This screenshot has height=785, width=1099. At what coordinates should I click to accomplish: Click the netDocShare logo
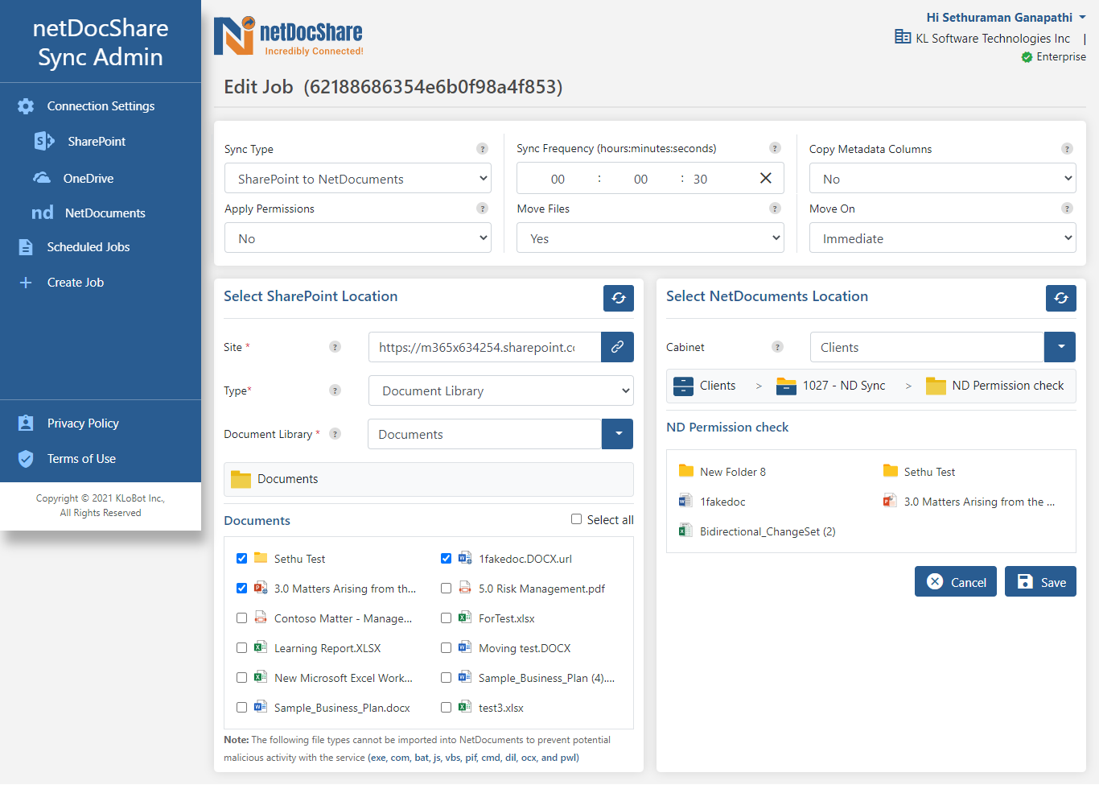coord(289,36)
